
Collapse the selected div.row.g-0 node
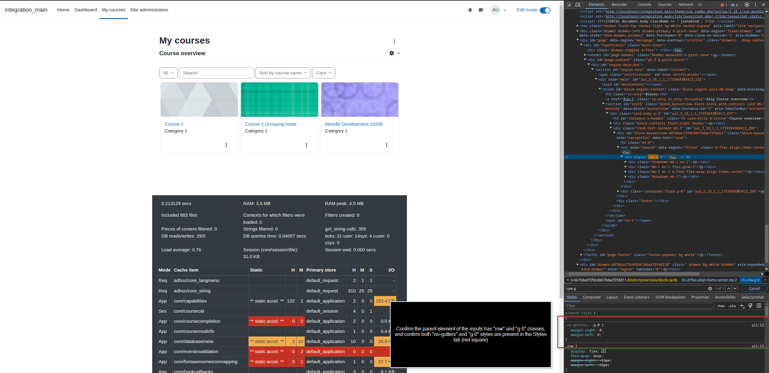coord(622,157)
